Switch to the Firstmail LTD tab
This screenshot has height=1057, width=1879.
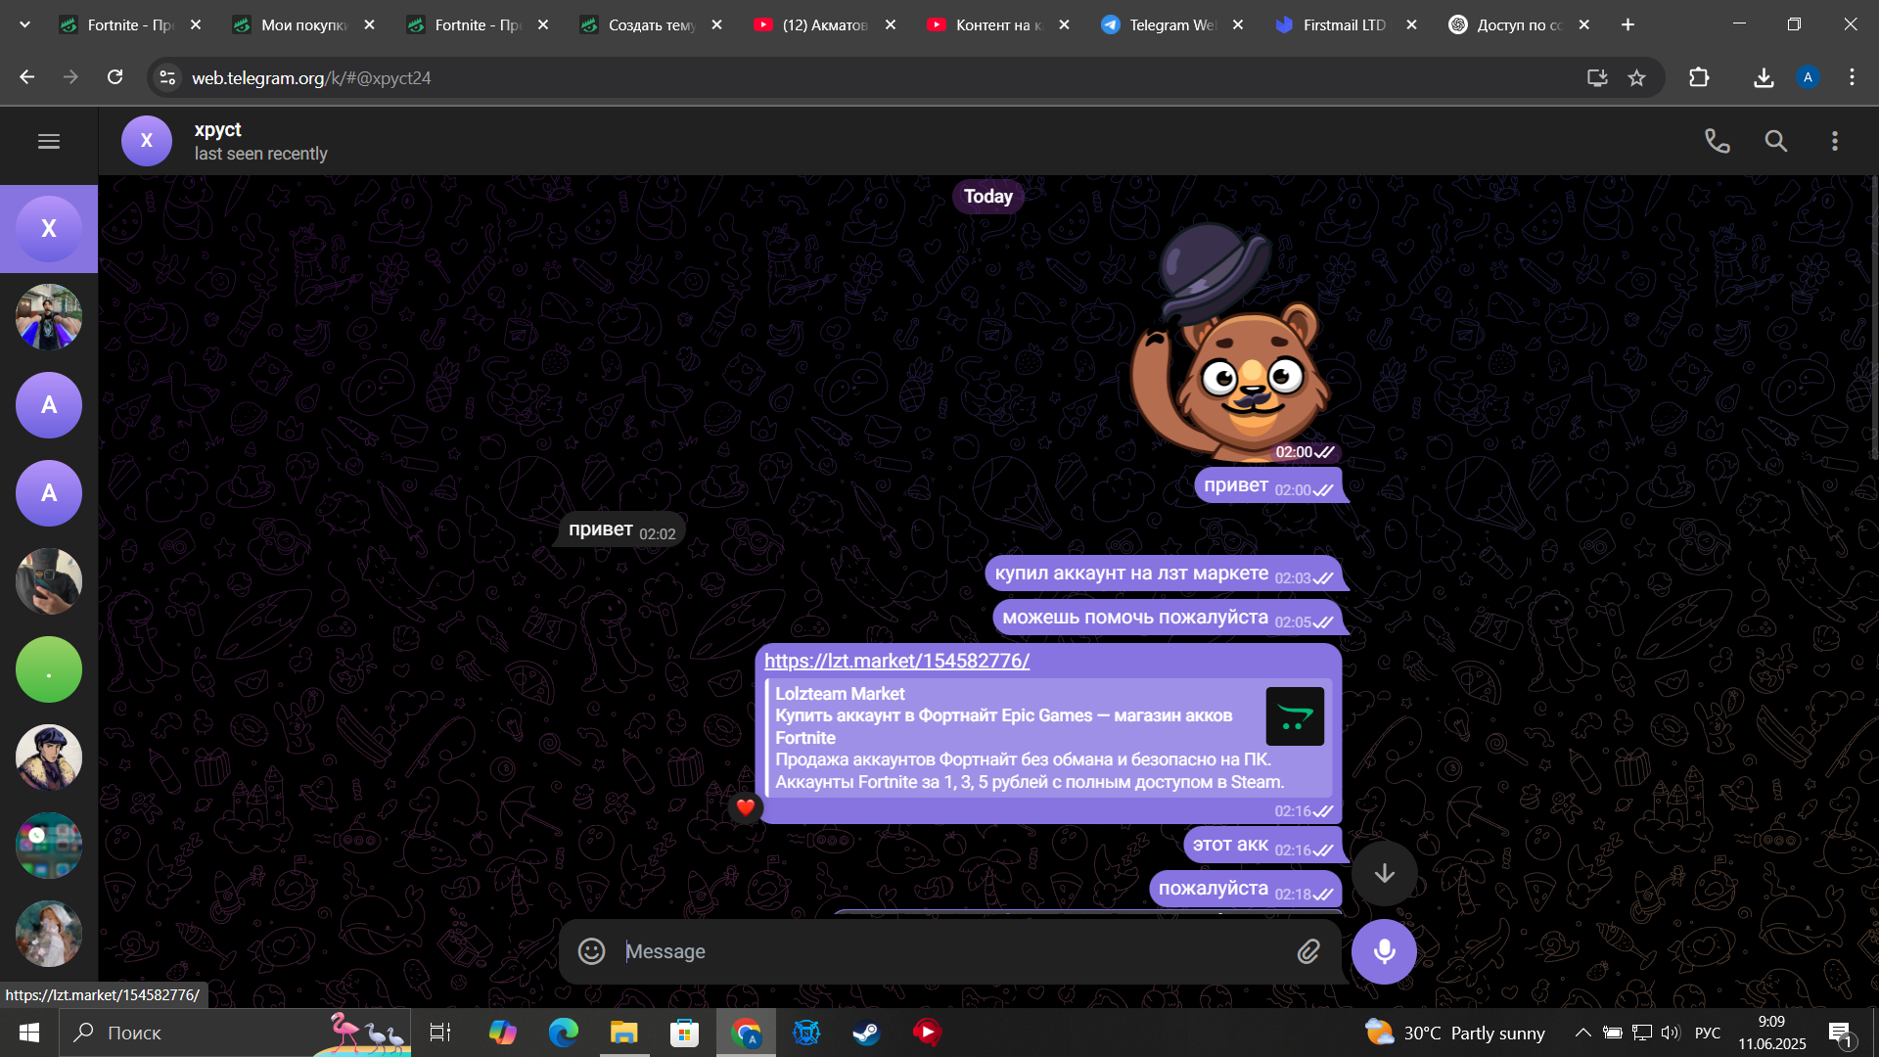tap(1344, 25)
